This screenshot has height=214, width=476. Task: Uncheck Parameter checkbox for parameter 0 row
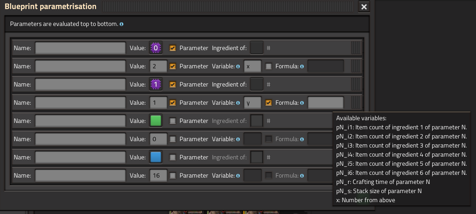pos(173,48)
